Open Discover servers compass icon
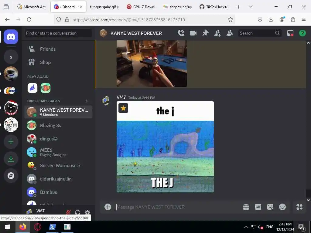 (x=11, y=176)
